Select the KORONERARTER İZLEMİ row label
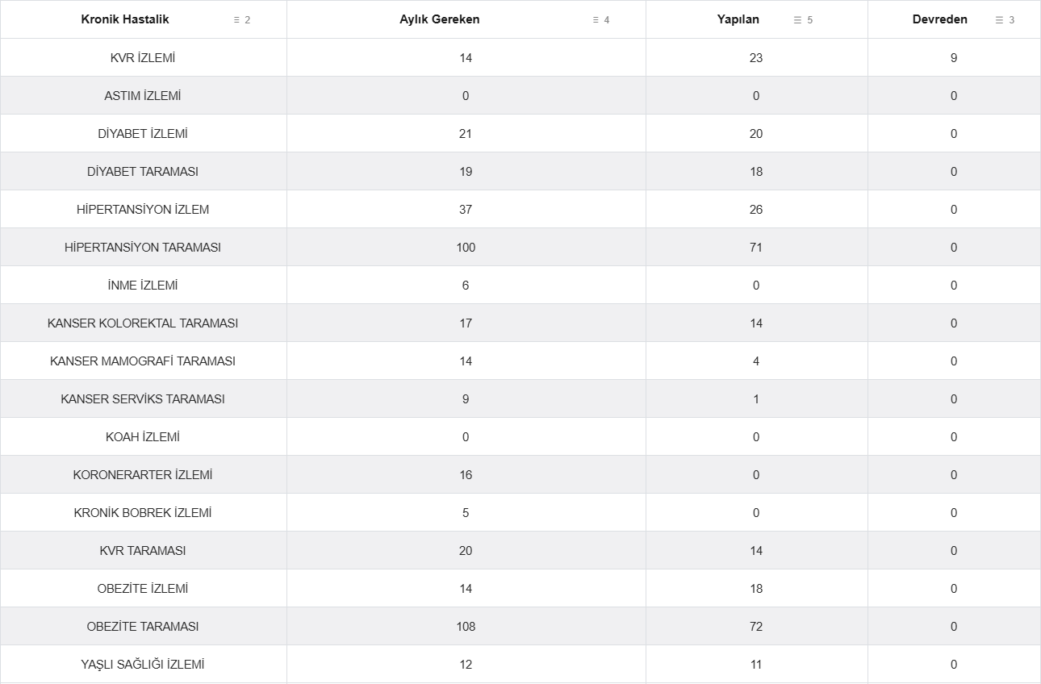This screenshot has width=1041, height=684. point(143,475)
